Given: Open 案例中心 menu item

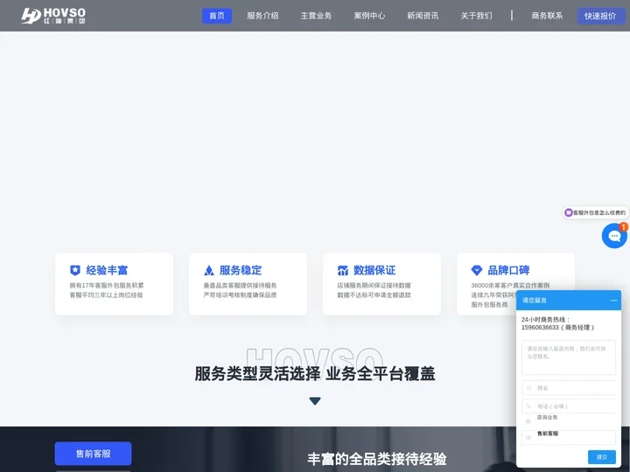Looking at the screenshot, I should click(x=369, y=16).
